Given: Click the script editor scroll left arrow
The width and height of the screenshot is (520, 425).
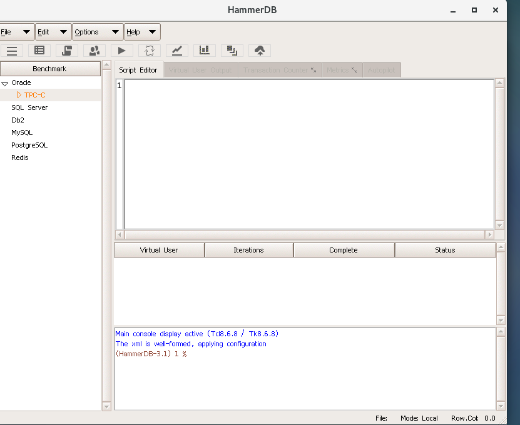Looking at the screenshot, I should tap(120, 235).
